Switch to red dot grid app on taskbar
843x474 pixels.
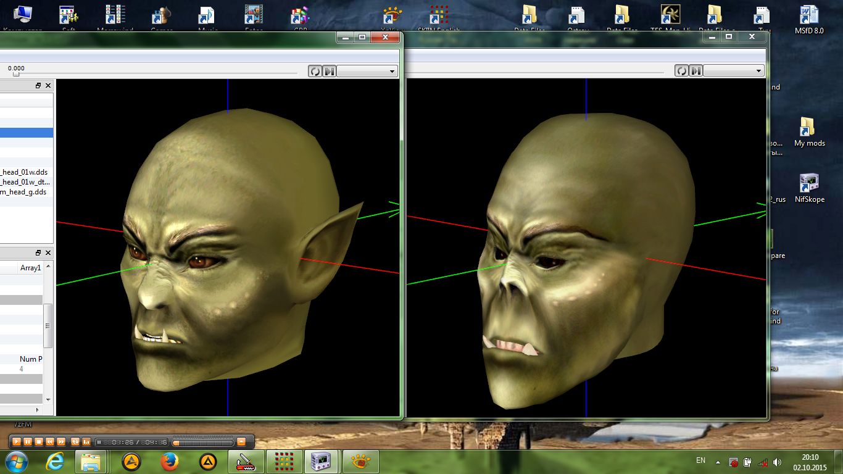click(284, 462)
